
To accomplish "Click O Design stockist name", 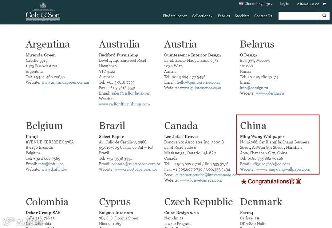I will point(248,55).
